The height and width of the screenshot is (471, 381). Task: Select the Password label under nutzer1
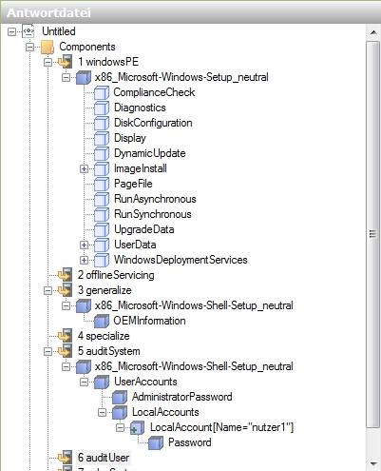pos(190,442)
